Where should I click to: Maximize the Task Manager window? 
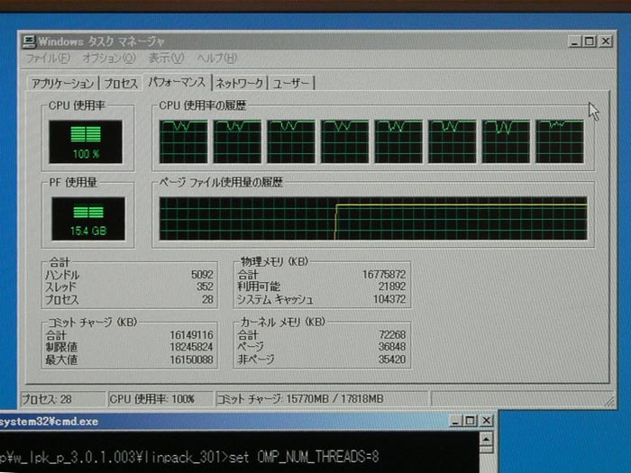tap(590, 41)
